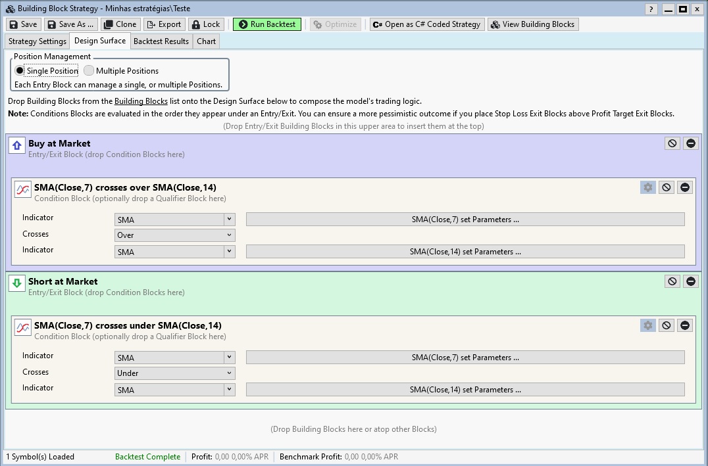Open settings gear of crosses over condition

pyautogui.click(x=648, y=187)
